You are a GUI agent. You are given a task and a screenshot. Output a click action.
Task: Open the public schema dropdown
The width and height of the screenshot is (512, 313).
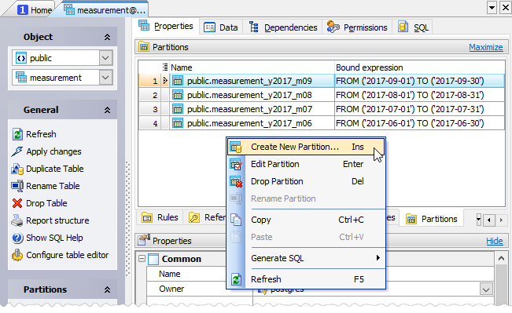pyautogui.click(x=105, y=58)
